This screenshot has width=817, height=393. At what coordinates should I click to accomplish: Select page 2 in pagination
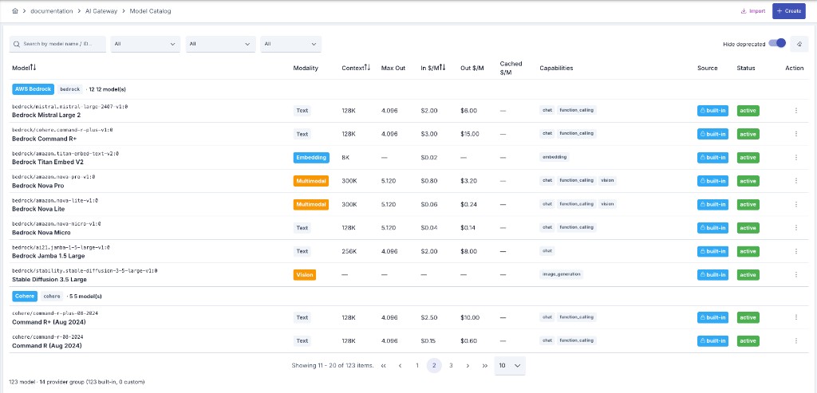point(434,365)
